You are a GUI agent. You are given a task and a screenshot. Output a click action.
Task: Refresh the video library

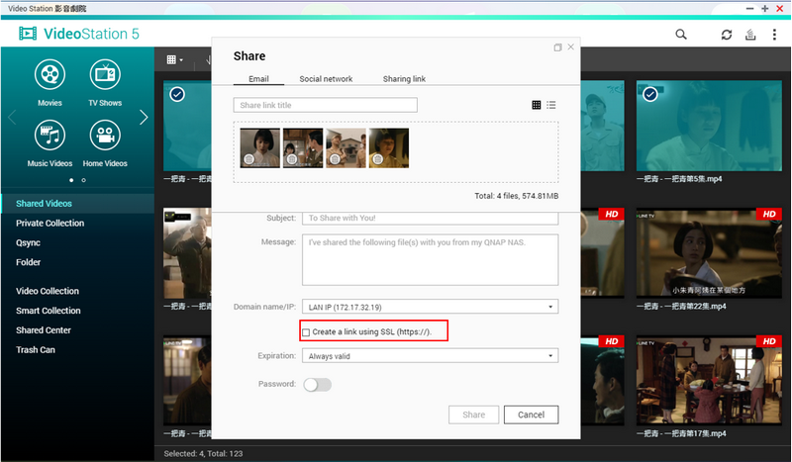pos(727,35)
